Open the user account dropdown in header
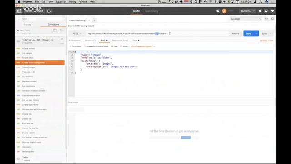 pos(247,11)
